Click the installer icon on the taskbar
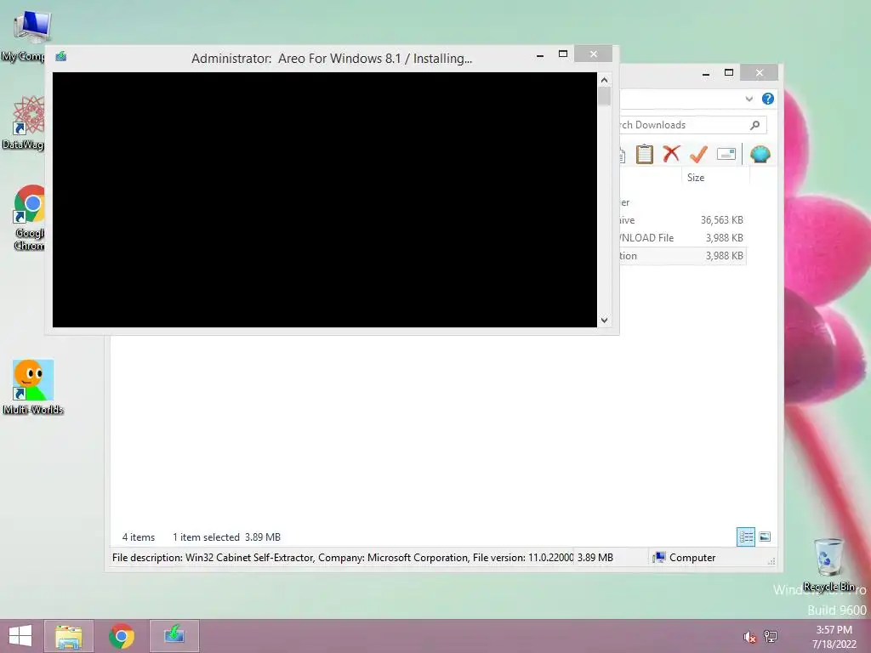The height and width of the screenshot is (653, 871). coord(174,636)
